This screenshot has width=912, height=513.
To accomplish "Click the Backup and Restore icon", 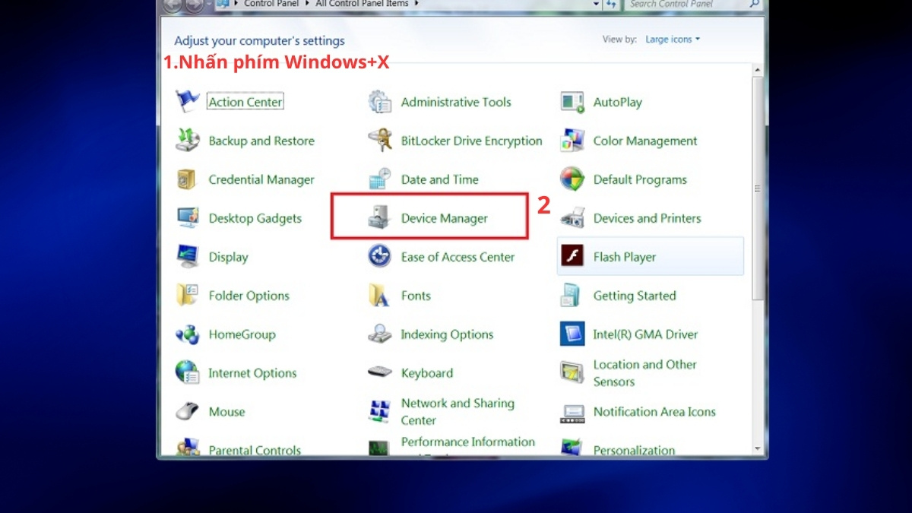I will point(188,141).
